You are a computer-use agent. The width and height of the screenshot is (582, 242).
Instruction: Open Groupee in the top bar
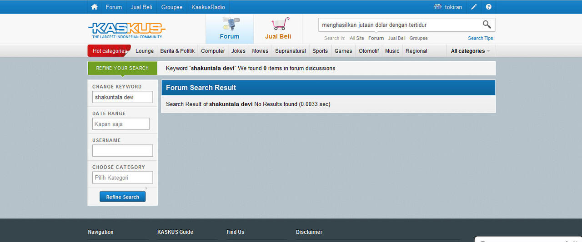click(172, 7)
